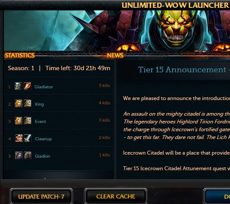
Task: Click the undead race icon beside Gladiator
Action: 18,86
